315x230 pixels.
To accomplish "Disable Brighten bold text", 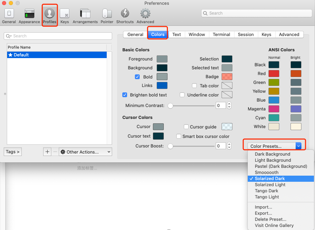I will (125, 95).
